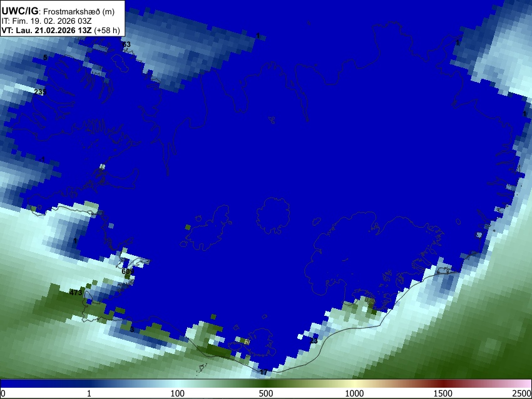Click the pink colorbar end above 2500

tap(526, 384)
